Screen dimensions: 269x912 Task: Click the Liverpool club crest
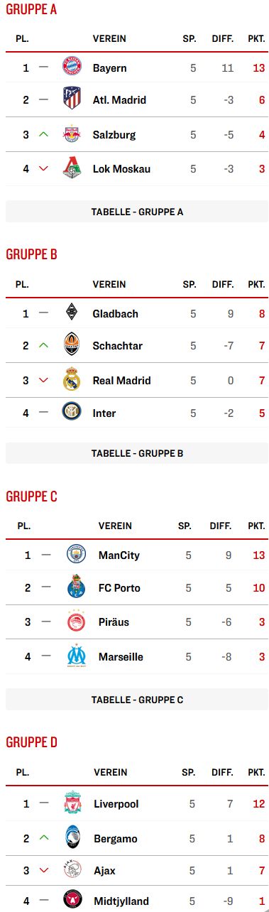73,803
